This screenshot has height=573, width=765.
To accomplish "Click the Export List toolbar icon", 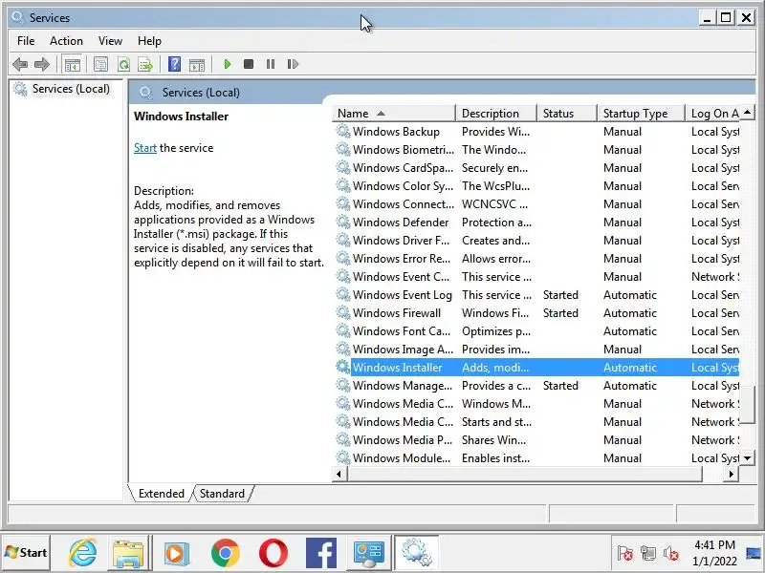I will tap(145, 64).
